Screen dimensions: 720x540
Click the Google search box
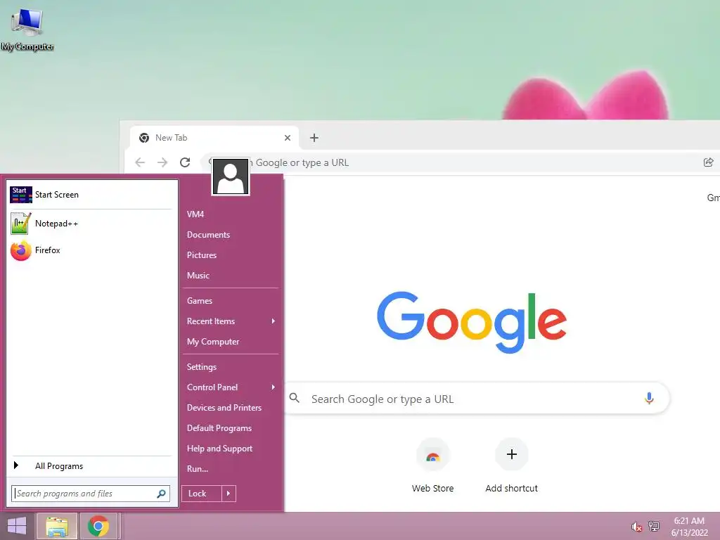477,398
